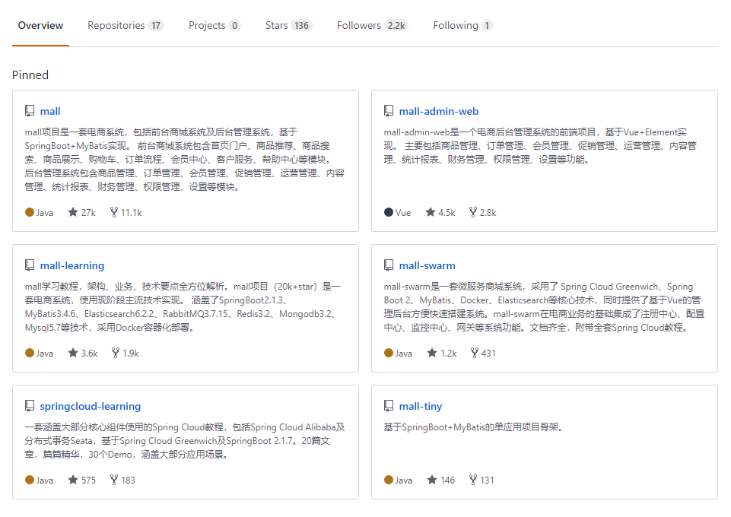The image size is (731, 517).
Task: Click the 183 fork count text
Action: (x=129, y=481)
